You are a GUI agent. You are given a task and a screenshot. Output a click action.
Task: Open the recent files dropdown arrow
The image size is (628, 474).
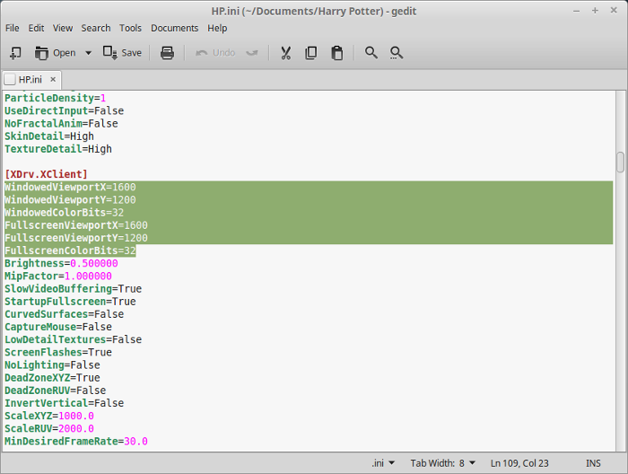pyautogui.click(x=88, y=53)
